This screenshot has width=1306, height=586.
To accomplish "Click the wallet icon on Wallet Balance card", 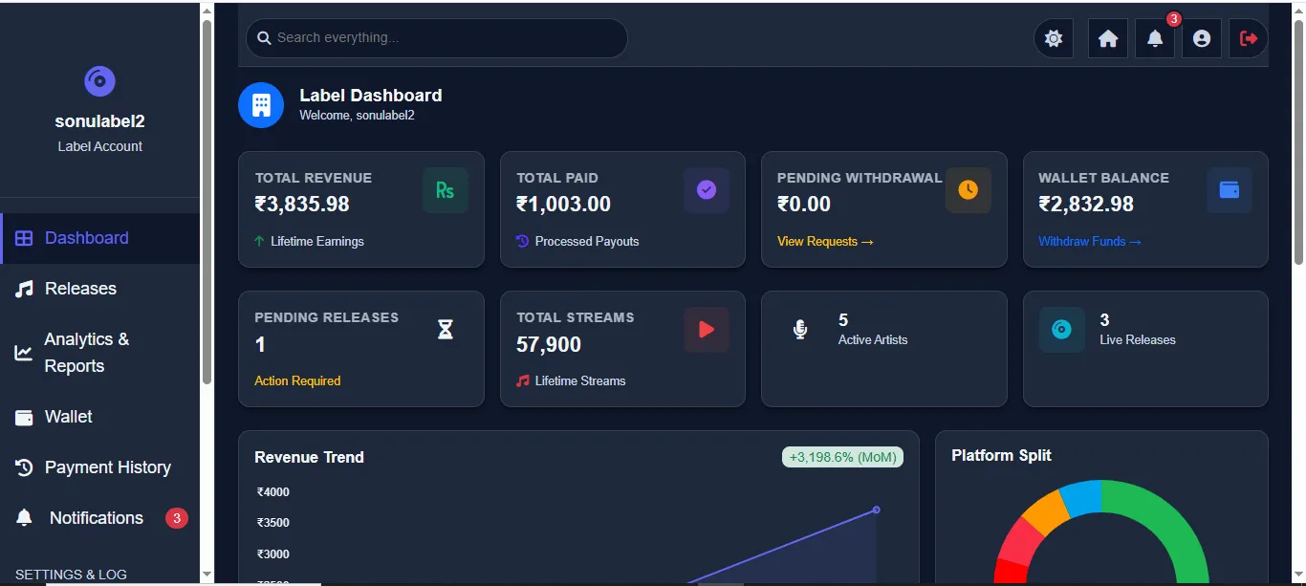I will pos(1230,190).
